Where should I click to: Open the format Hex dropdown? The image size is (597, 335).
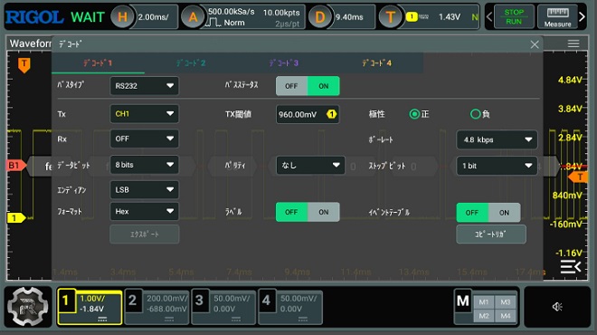click(x=145, y=212)
